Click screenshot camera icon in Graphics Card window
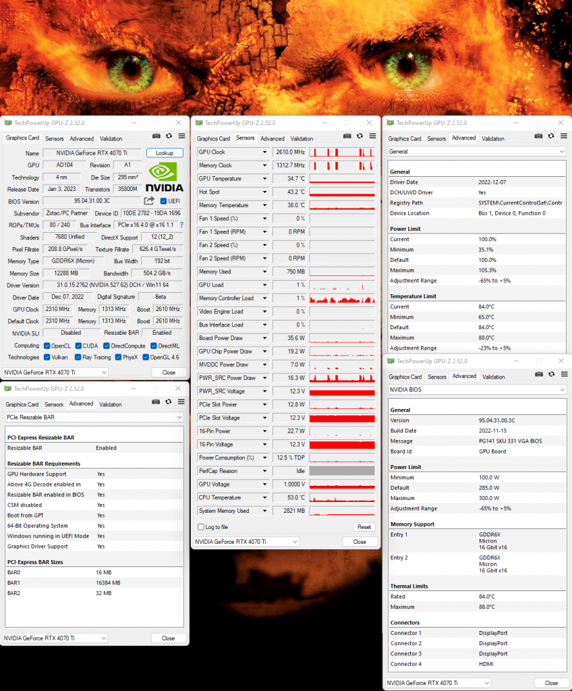The image size is (572, 691). click(156, 136)
